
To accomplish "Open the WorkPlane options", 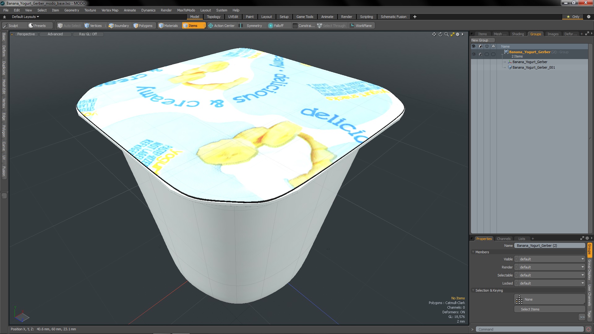I will (361, 26).
